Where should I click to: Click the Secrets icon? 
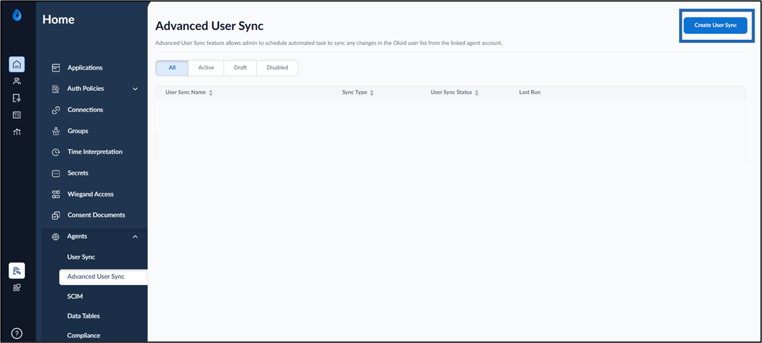[x=56, y=173]
